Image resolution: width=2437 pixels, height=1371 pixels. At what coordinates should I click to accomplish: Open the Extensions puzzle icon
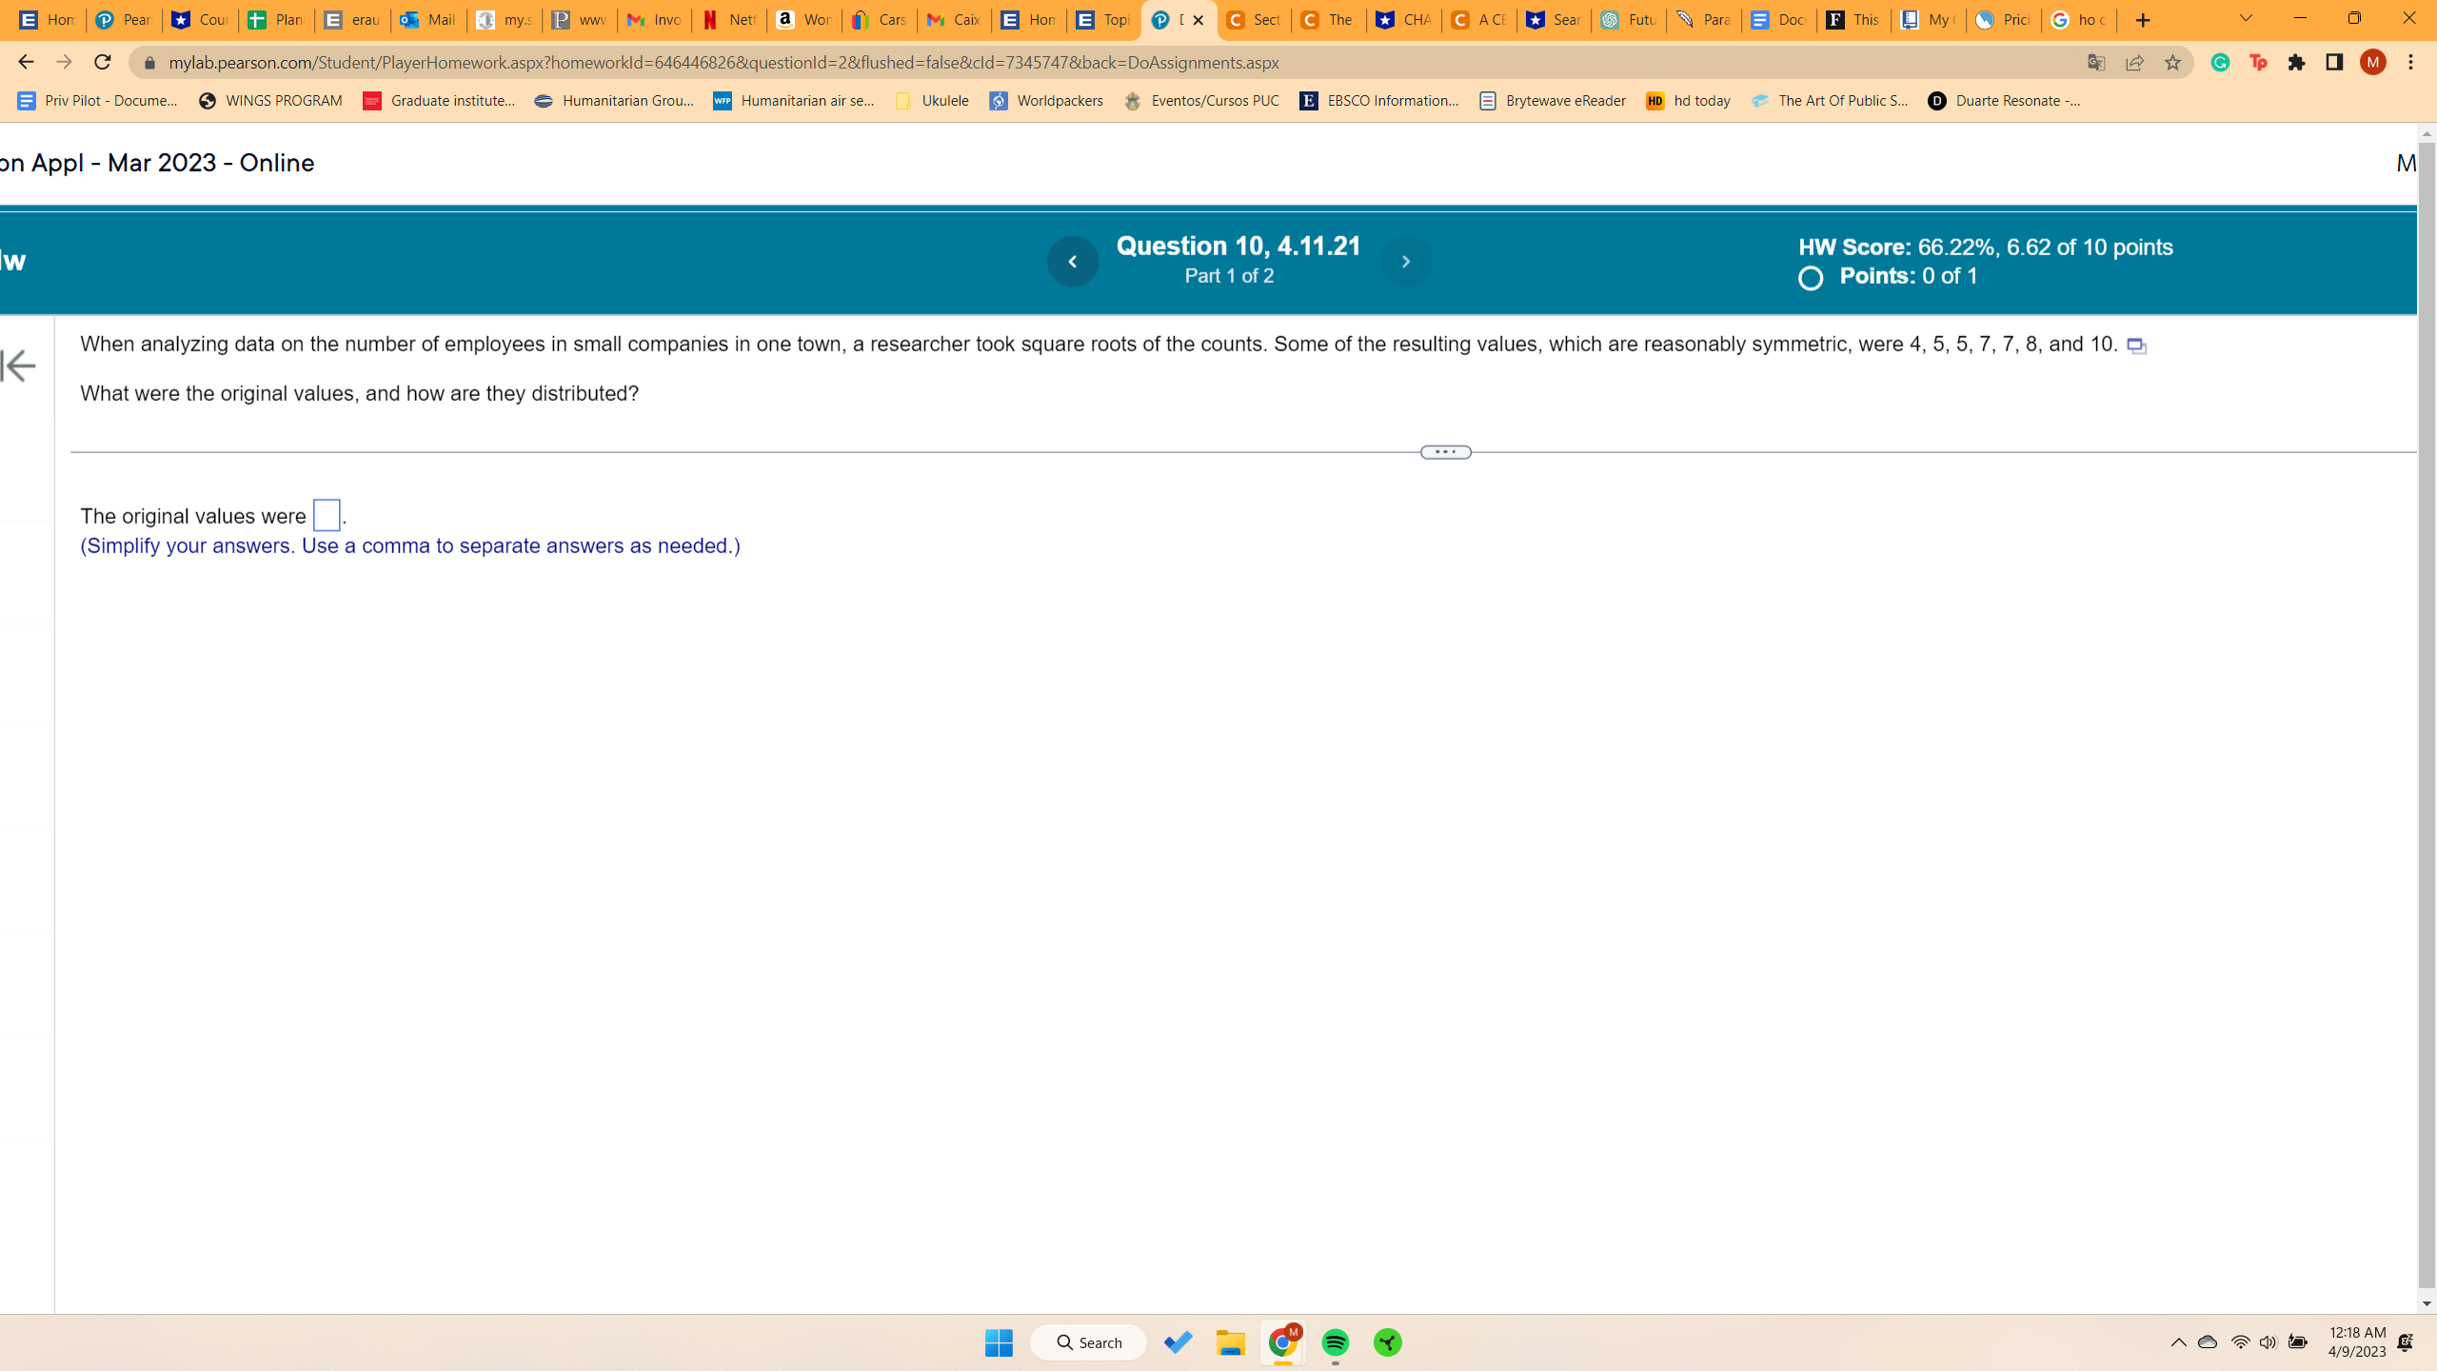2296,63
